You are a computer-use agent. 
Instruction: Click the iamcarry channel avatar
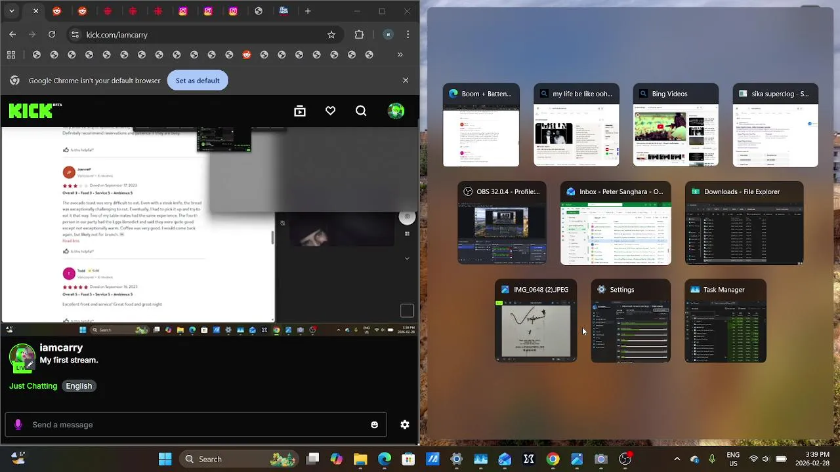[x=22, y=357]
